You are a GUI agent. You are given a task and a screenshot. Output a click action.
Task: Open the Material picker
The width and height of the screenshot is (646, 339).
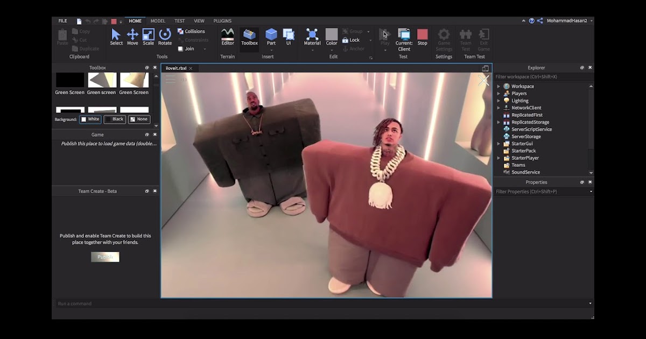(312, 37)
